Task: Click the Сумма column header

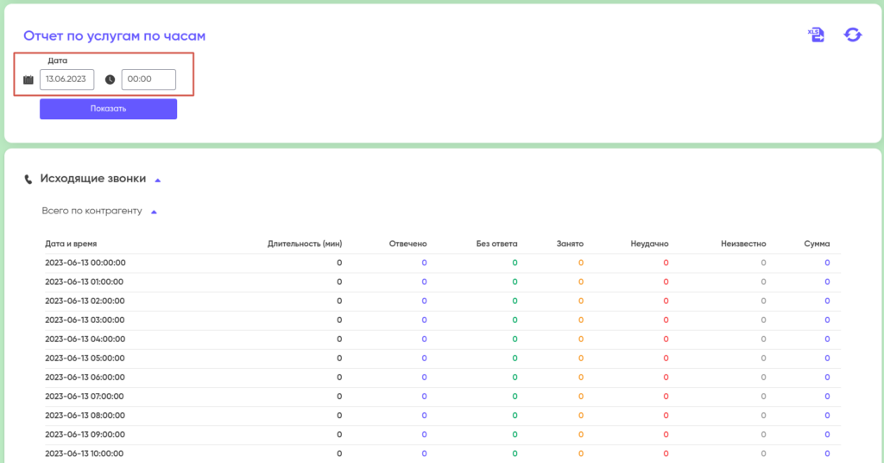Action: 816,244
